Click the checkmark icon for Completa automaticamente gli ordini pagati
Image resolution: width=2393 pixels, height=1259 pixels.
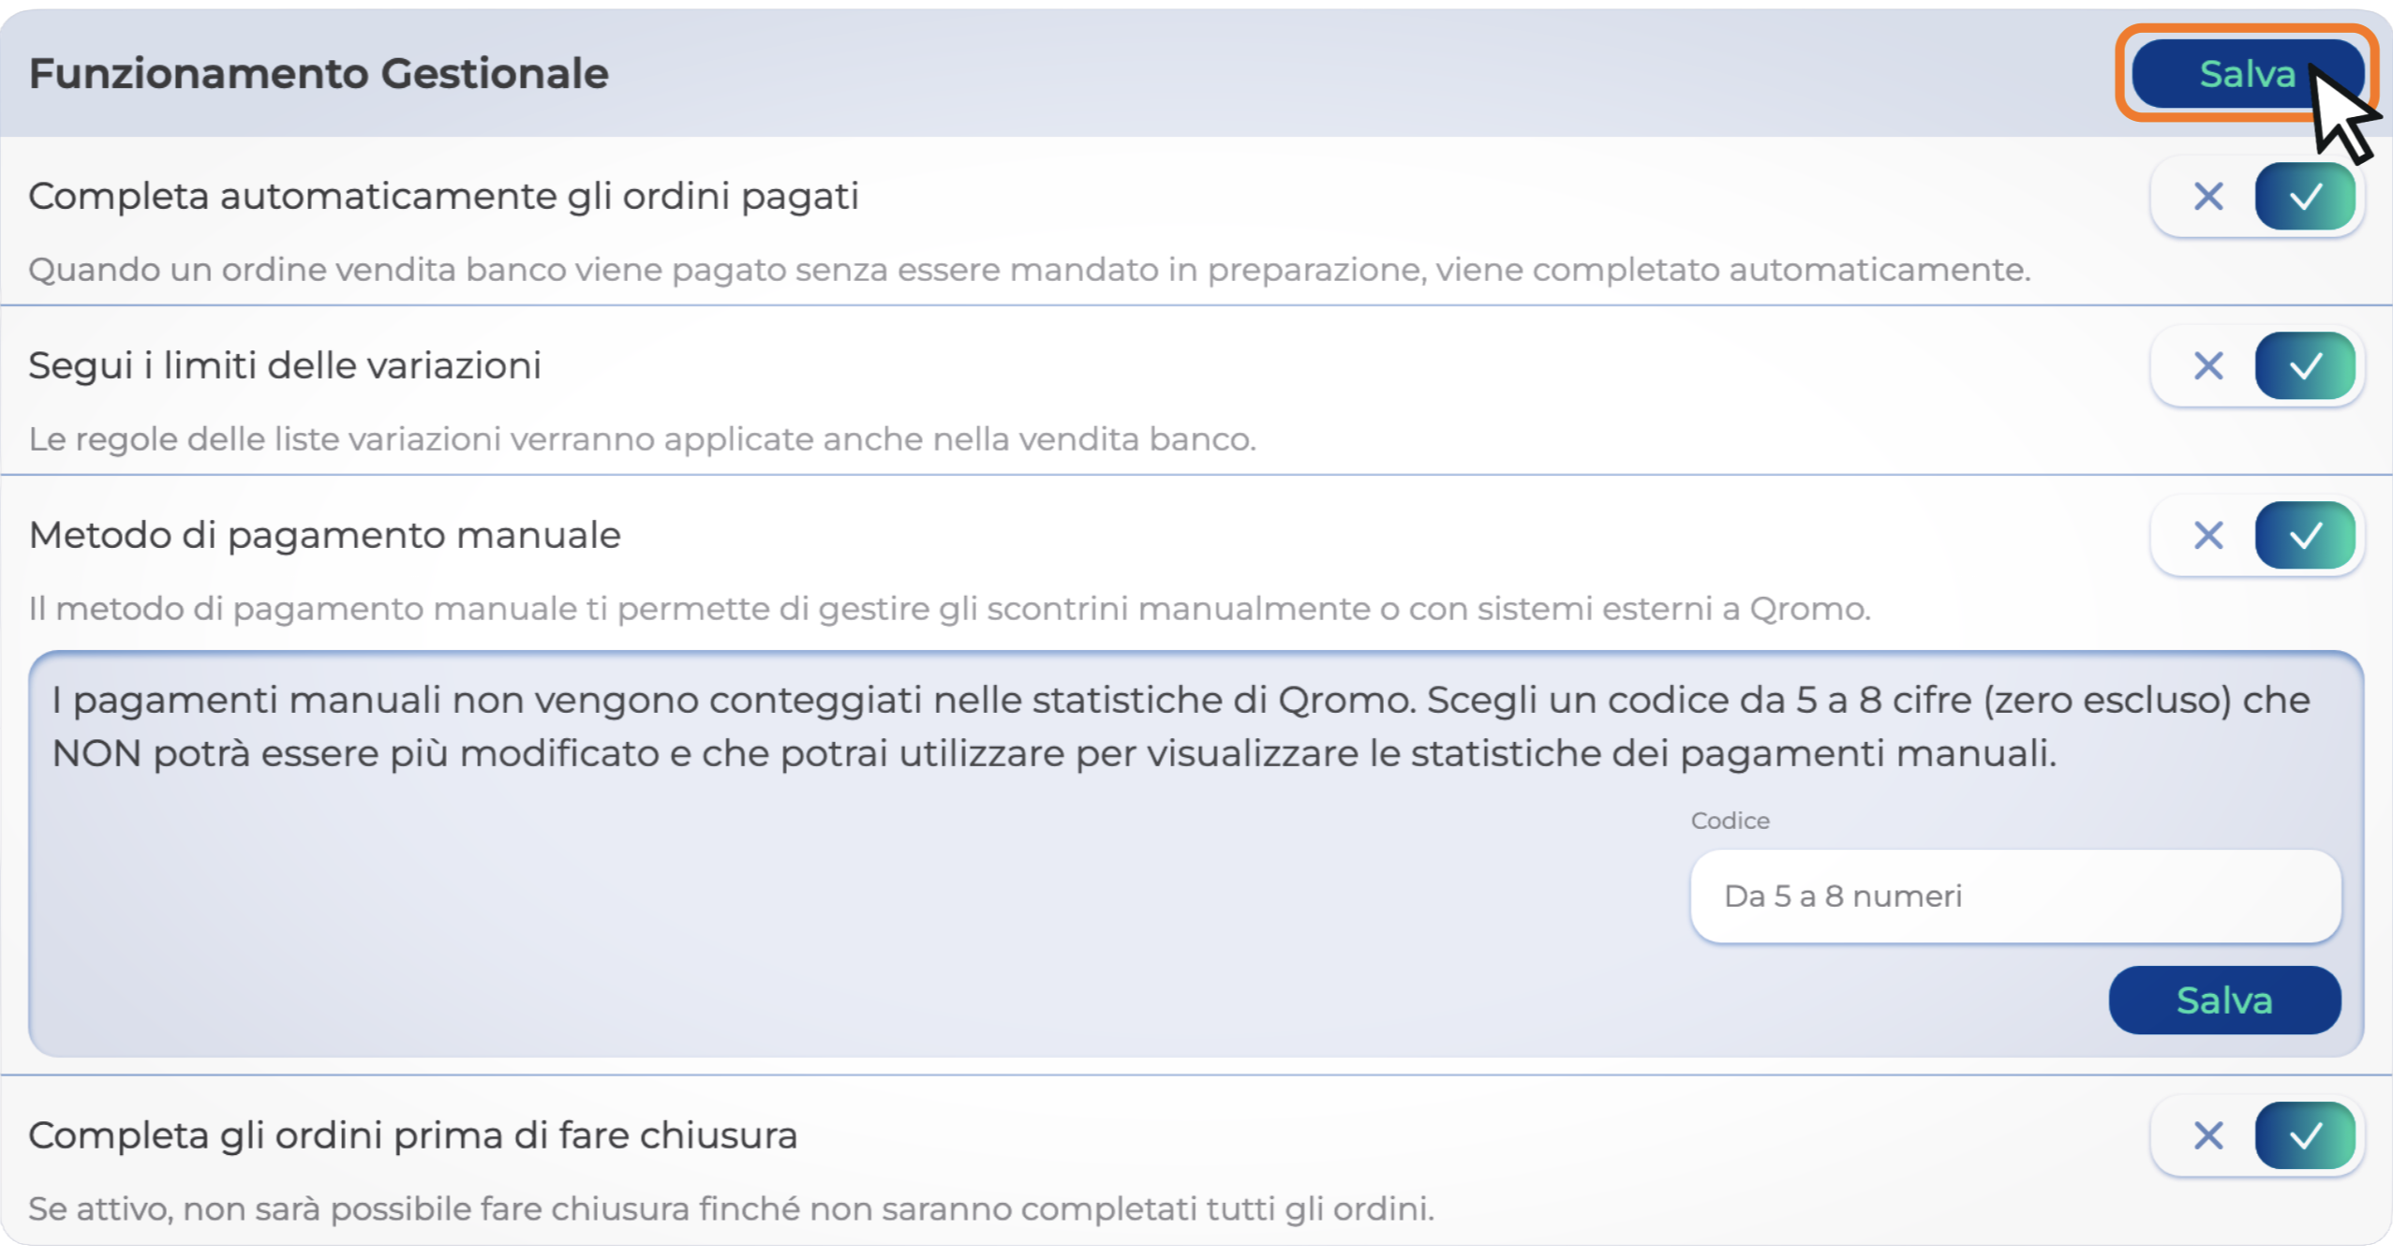(x=2304, y=197)
